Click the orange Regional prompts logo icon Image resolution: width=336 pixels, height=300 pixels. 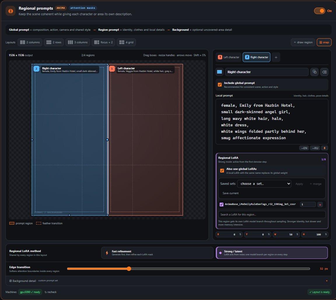10,11
